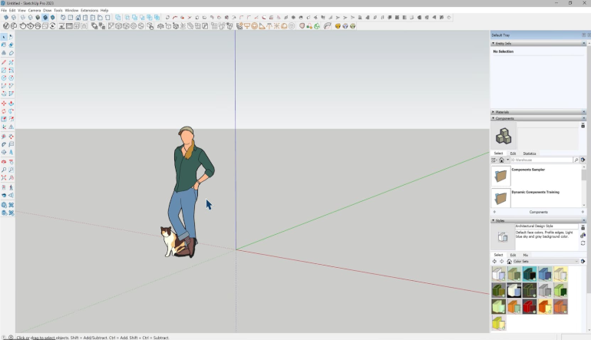Select the Text label tool

pyautogui.click(x=11, y=144)
